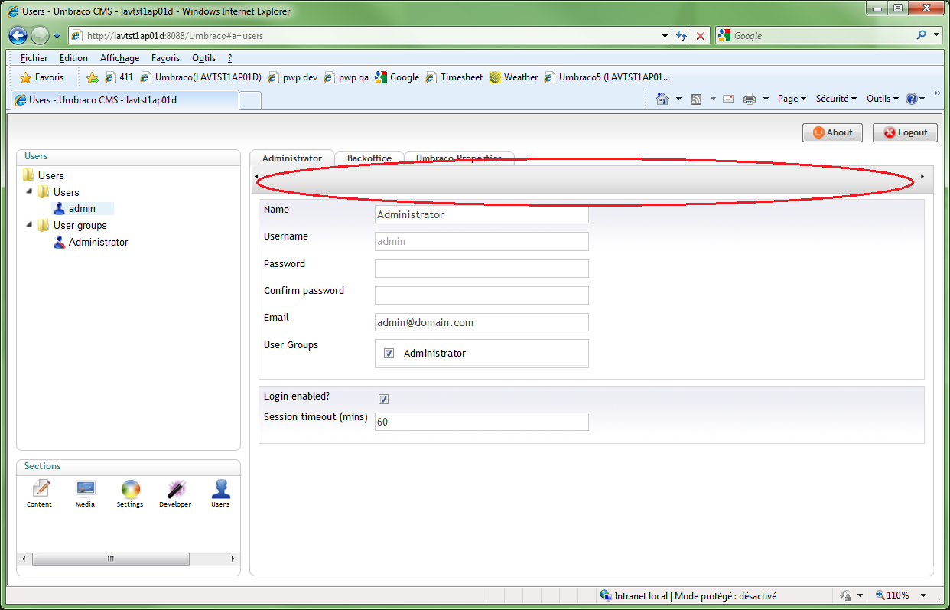
Task: Click the Session timeout field
Action: [482, 422]
